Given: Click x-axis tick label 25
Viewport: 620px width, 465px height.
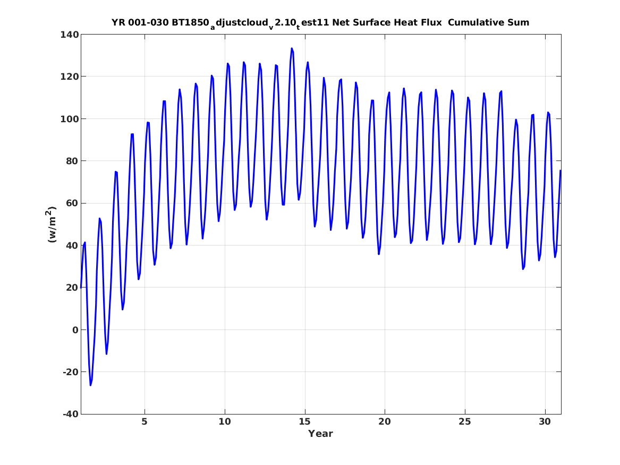Looking at the screenshot, I should tap(465, 421).
